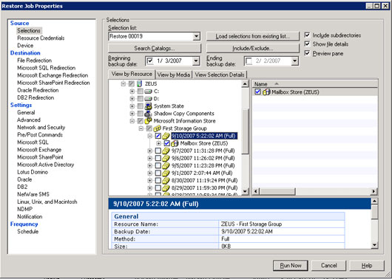The height and width of the screenshot is (279, 392).
Task: Collapse First Storage Group node
Action: [x=141, y=128]
